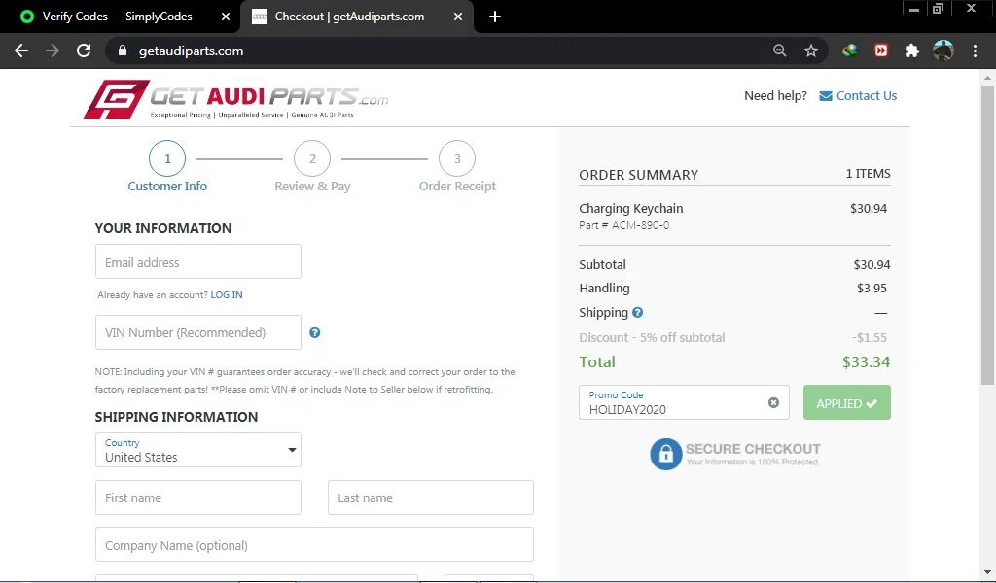Click the Get Audi Parts logo
Viewport: 996px width, 583px height.
tap(235, 99)
